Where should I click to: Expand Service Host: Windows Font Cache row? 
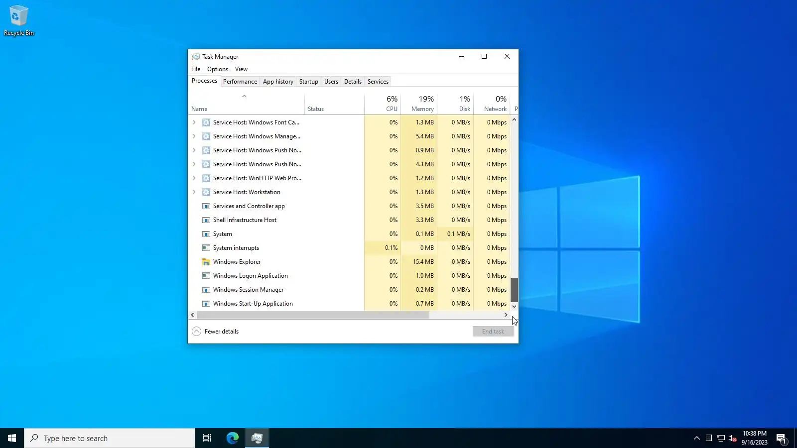(194, 122)
